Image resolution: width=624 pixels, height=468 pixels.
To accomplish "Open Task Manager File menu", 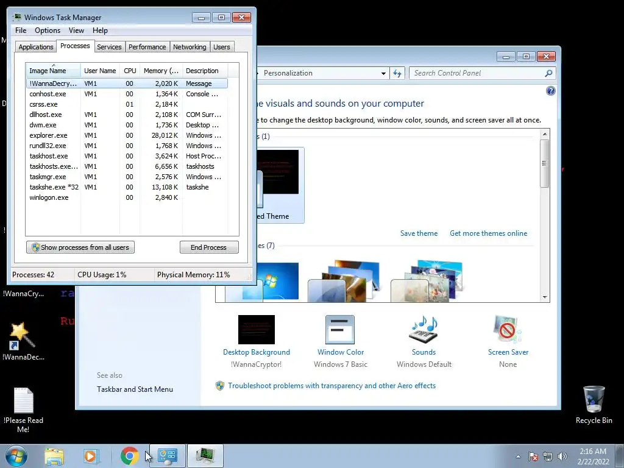I will coord(21,30).
